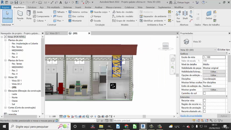The image size is (231, 130).
Task: Collapse the Cortes tree node
Action: point(5,108)
